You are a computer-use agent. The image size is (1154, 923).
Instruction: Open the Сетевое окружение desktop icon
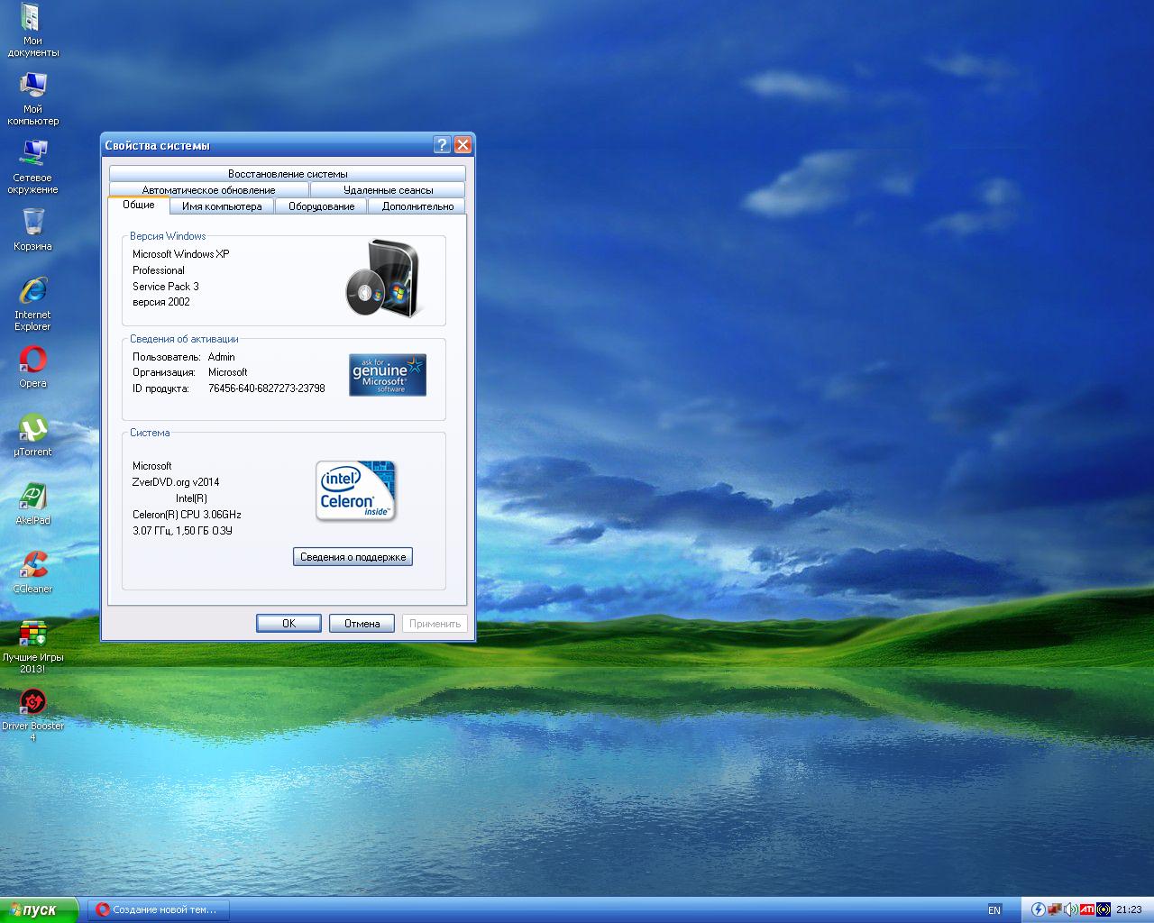point(32,154)
